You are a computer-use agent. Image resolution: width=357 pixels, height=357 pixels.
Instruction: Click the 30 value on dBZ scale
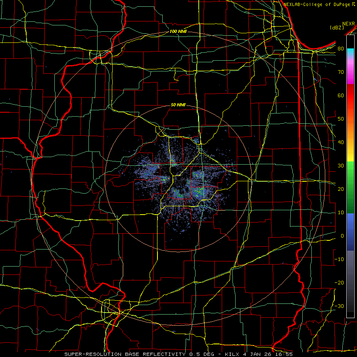341,165
